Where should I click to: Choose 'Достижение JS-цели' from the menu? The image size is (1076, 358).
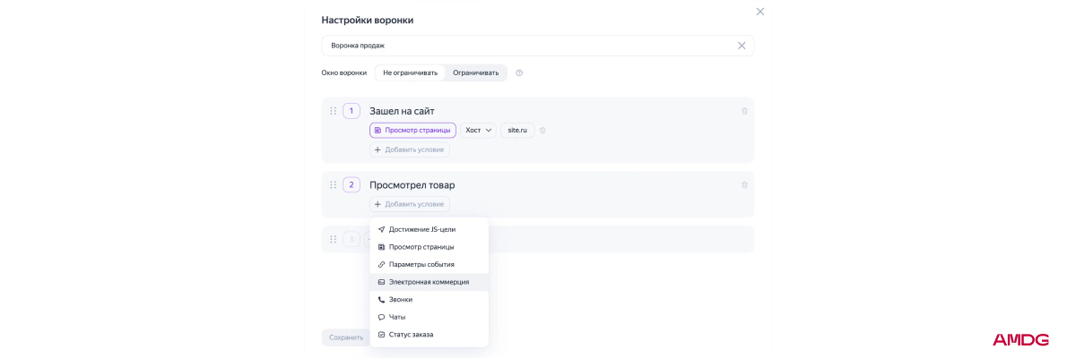[429, 229]
